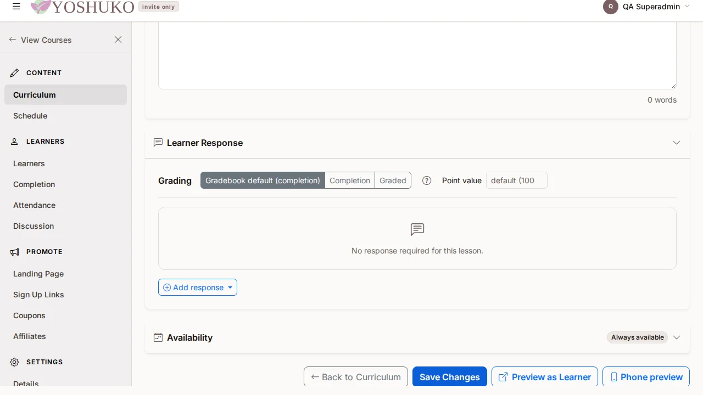
Task: Click the Availability calendar icon
Action: 158,337
